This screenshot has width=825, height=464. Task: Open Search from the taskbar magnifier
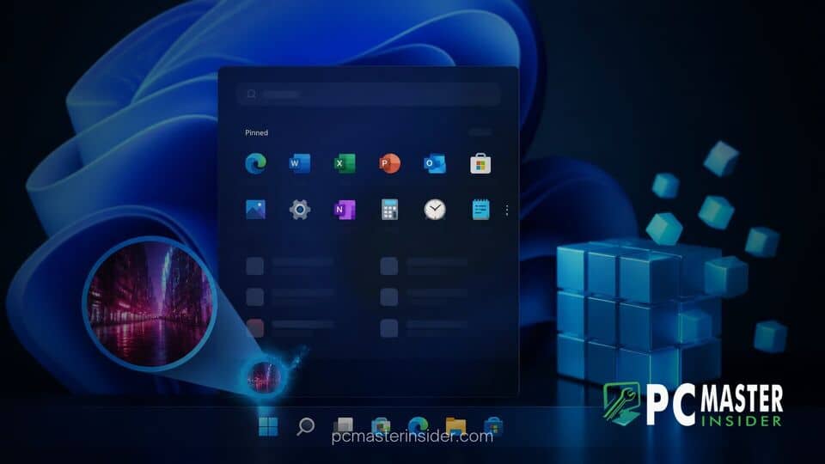[x=305, y=426]
